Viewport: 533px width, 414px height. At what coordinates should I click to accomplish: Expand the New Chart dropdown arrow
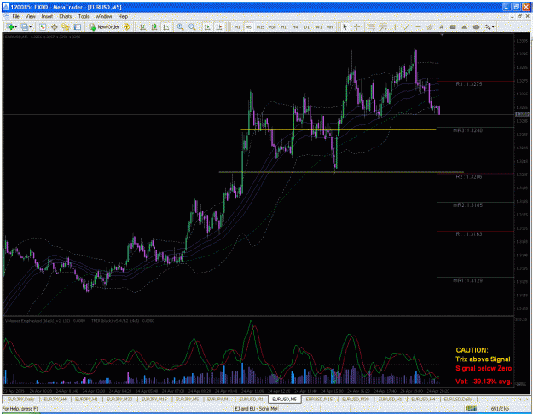click(x=15, y=26)
